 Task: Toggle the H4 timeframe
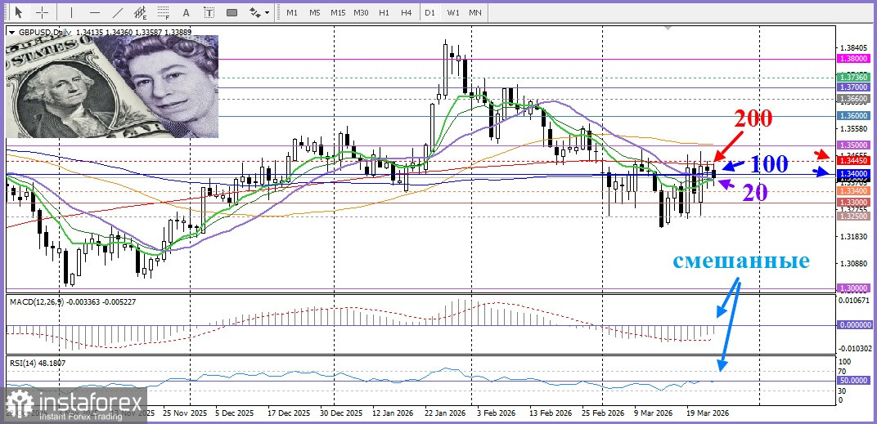click(406, 12)
